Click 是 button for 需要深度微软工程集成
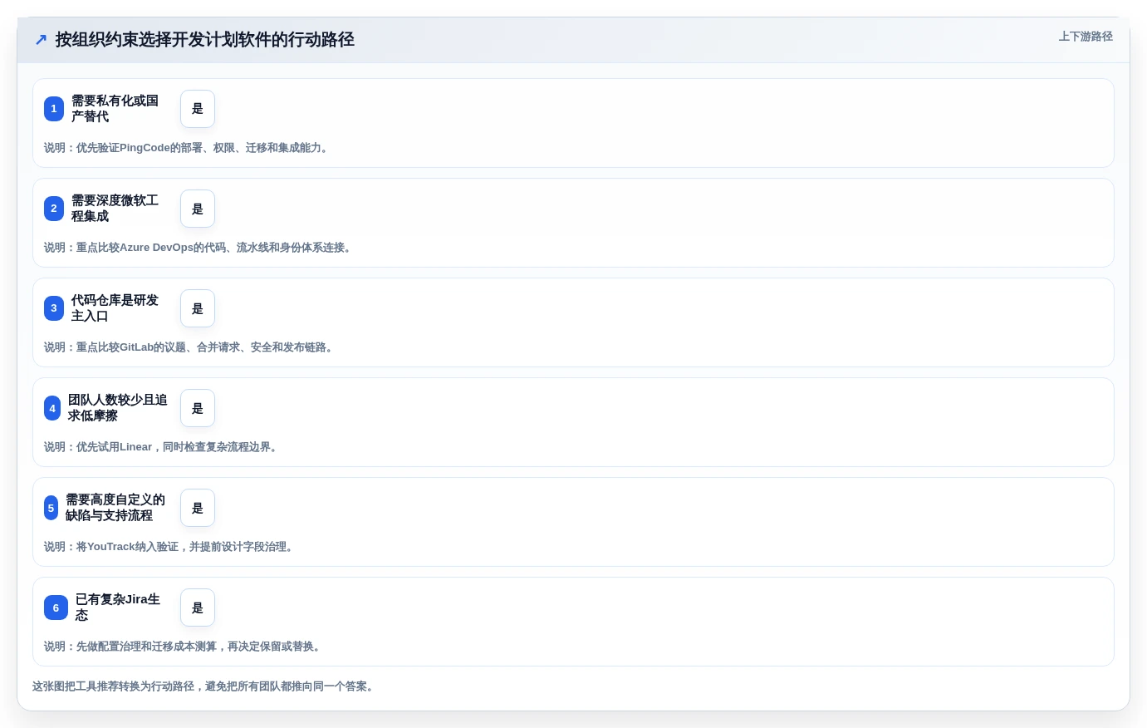Viewport: 1147px width, 728px height. (x=198, y=209)
